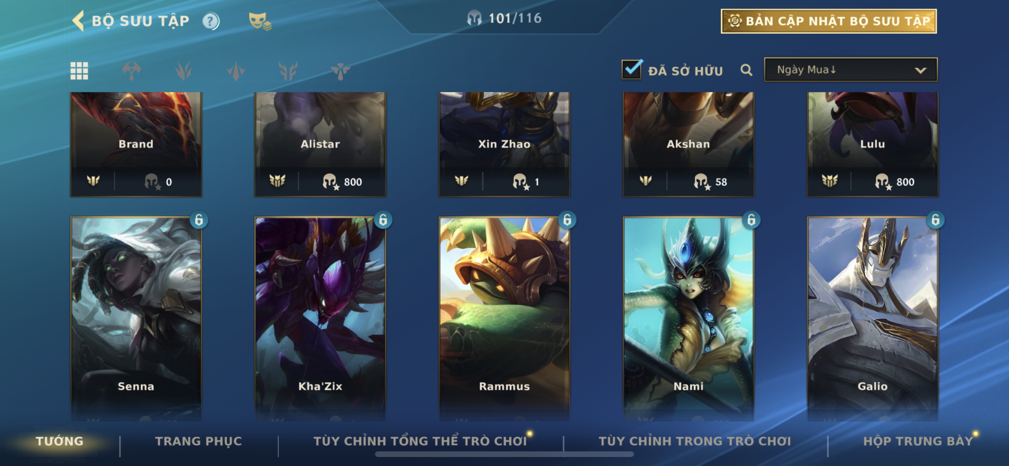Viewport: 1009px width, 466px height.
Task: Expand the Ngày Mua sort dropdown
Action: (x=851, y=70)
